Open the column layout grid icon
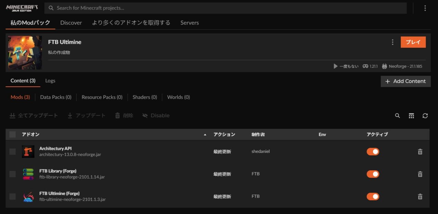This screenshot has width=438, height=214. (411, 116)
